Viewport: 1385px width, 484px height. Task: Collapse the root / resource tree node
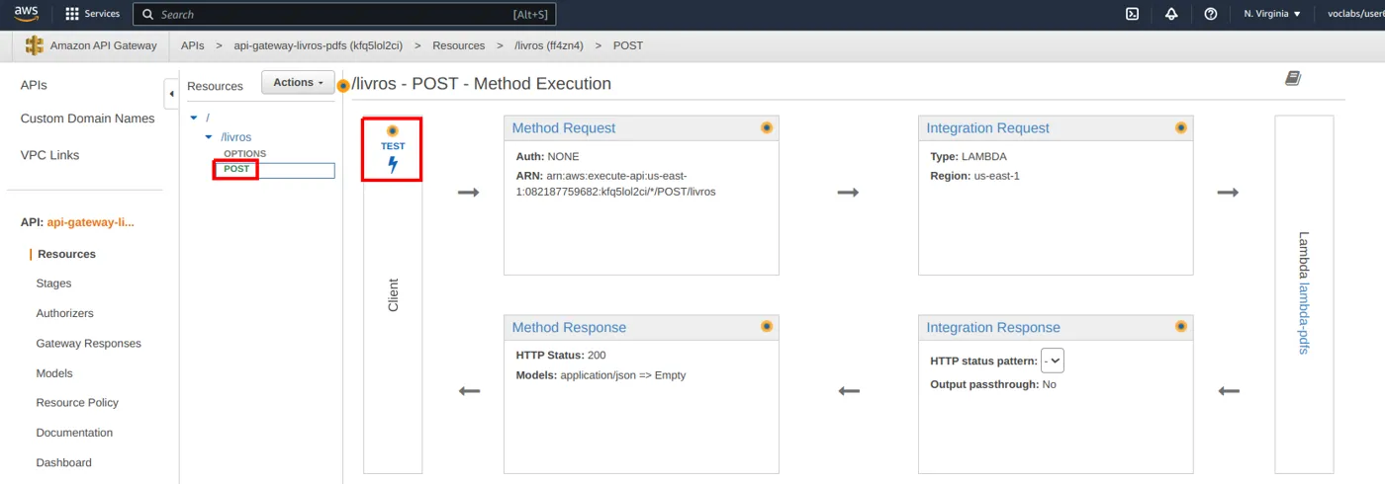(194, 118)
